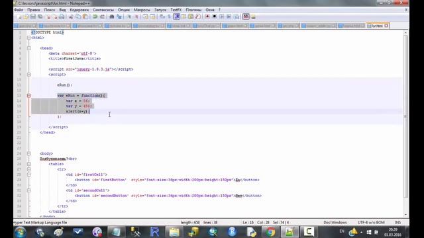Play back the recorded macro icon
Viewport: 424px width, 238px height.
click(x=222, y=17)
